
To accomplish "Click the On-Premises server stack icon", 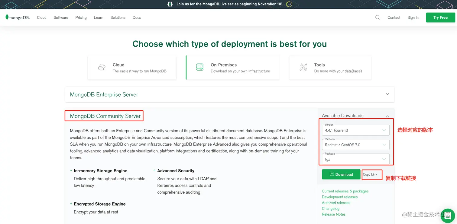I will (x=200, y=67).
